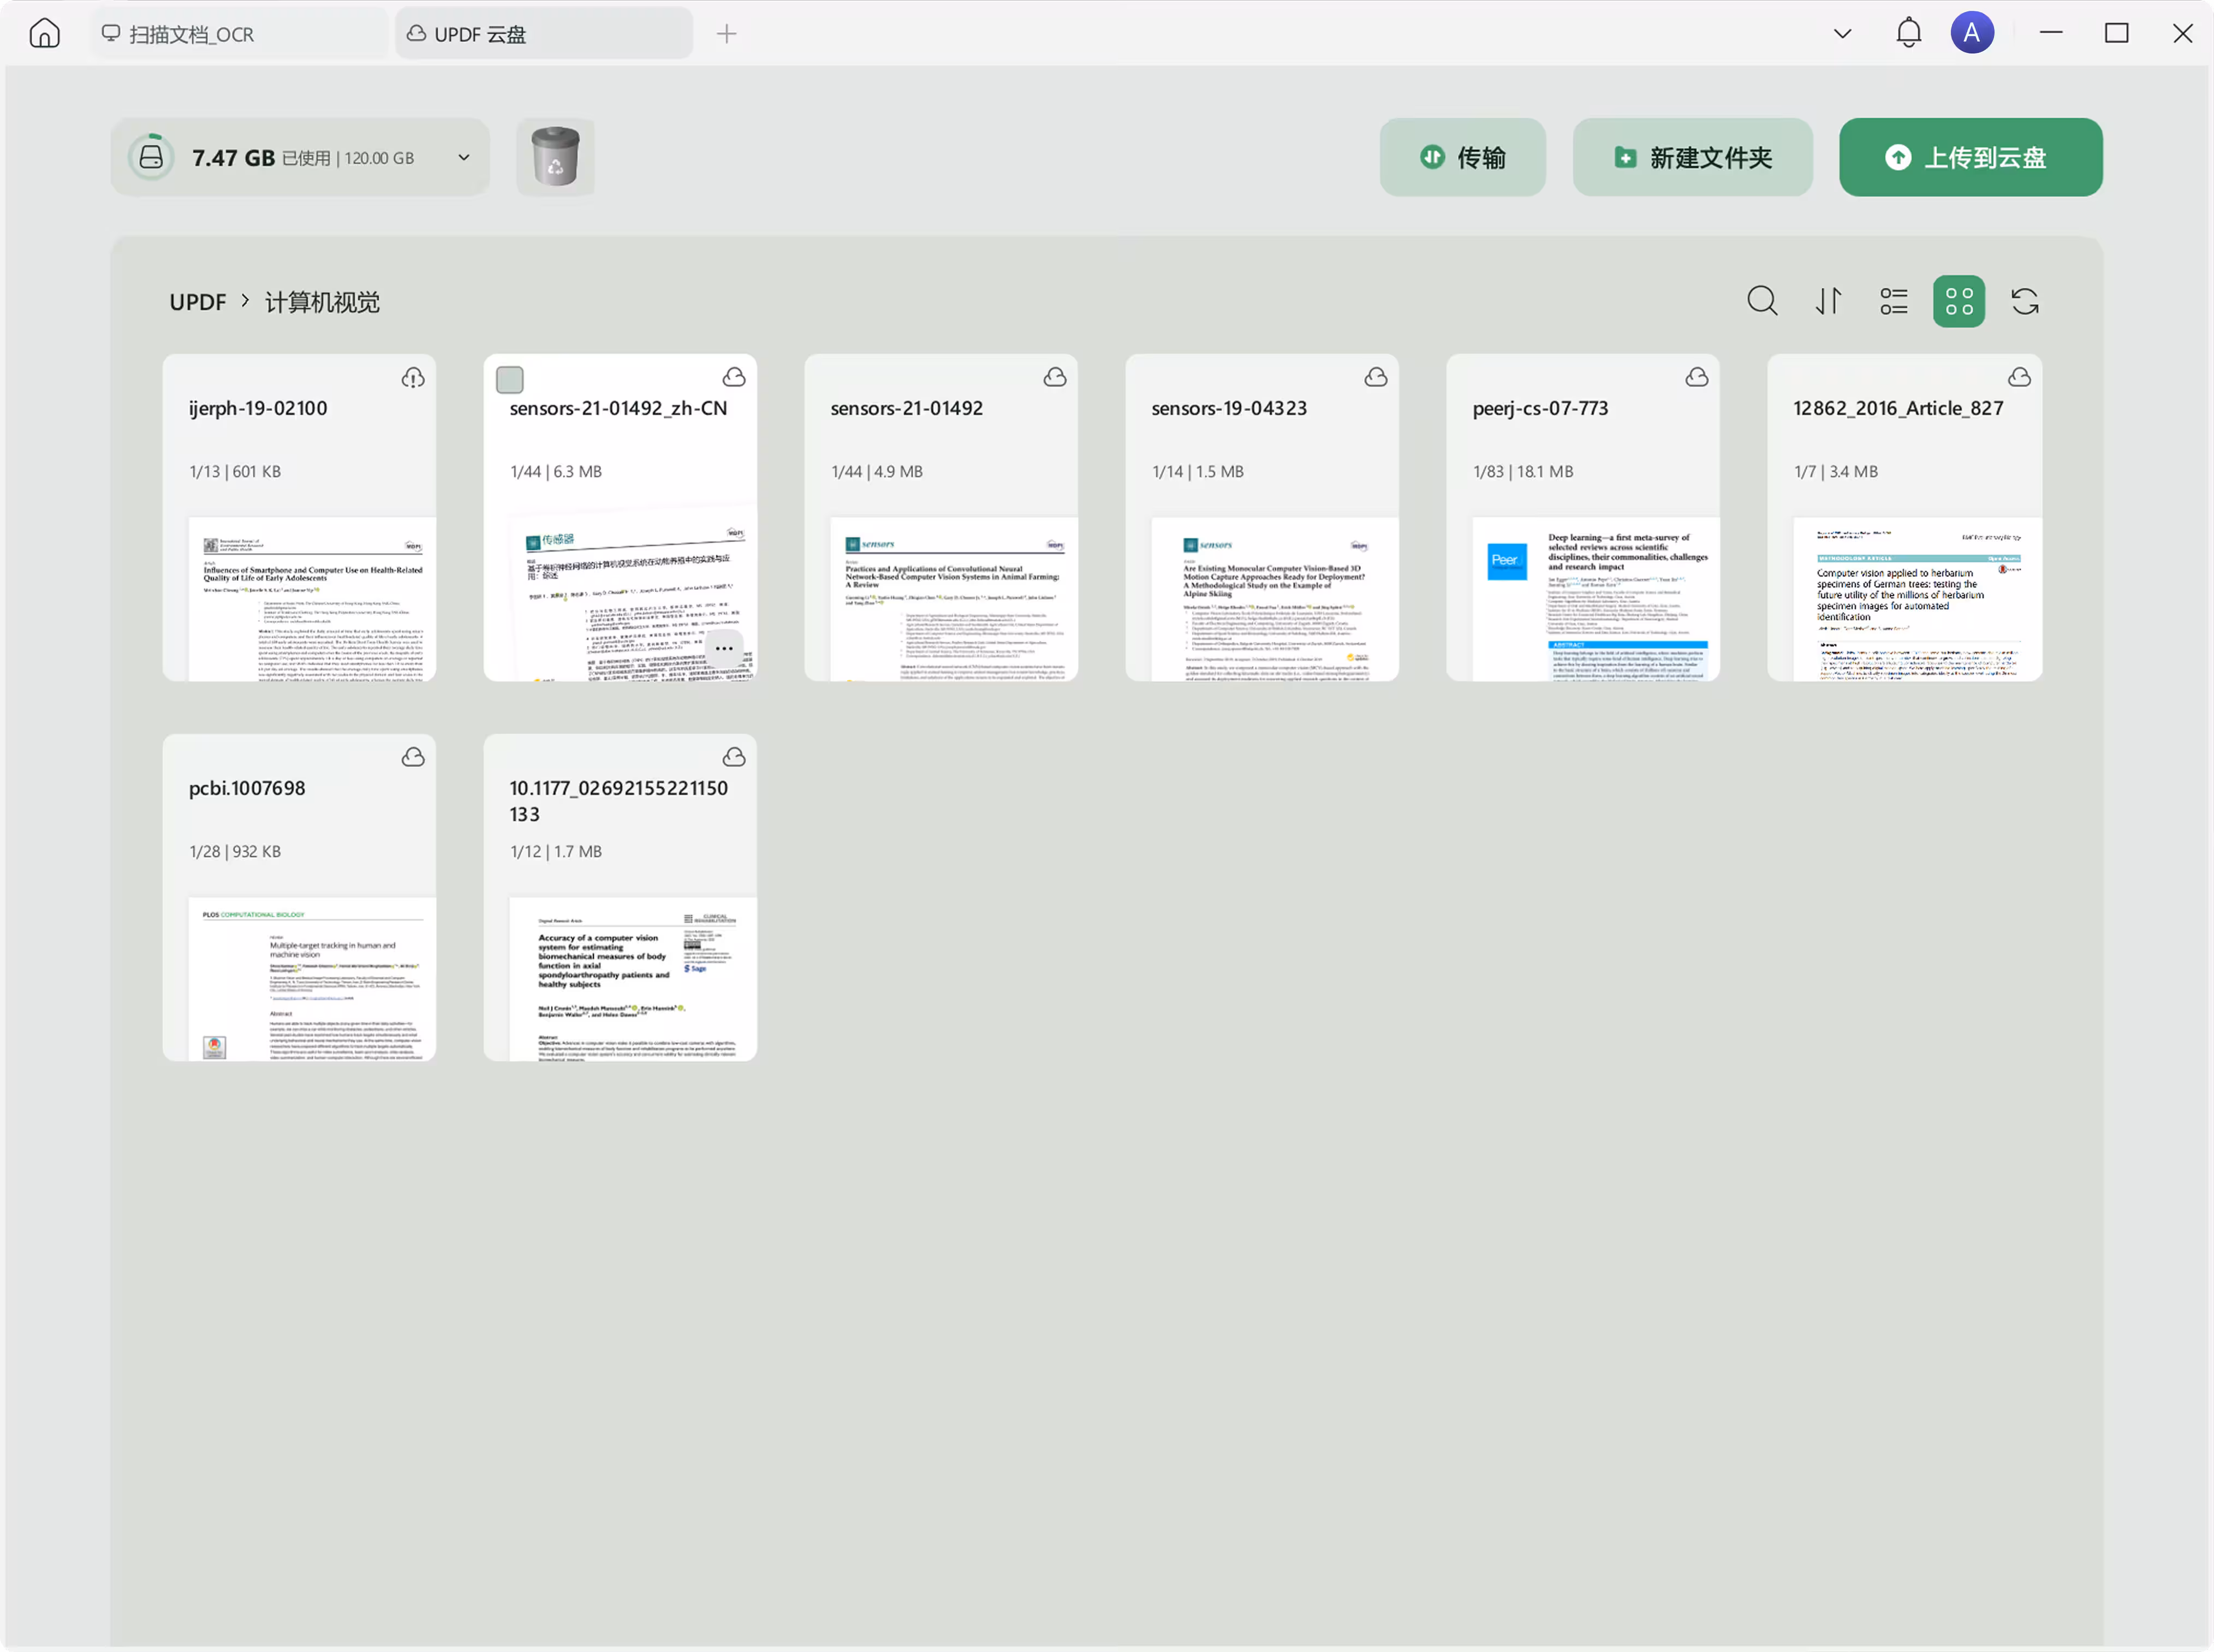Open the recycle bin trash icon
Screen dimensions: 2214x1652
point(555,157)
